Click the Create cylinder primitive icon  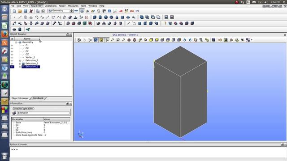pos(100,17)
